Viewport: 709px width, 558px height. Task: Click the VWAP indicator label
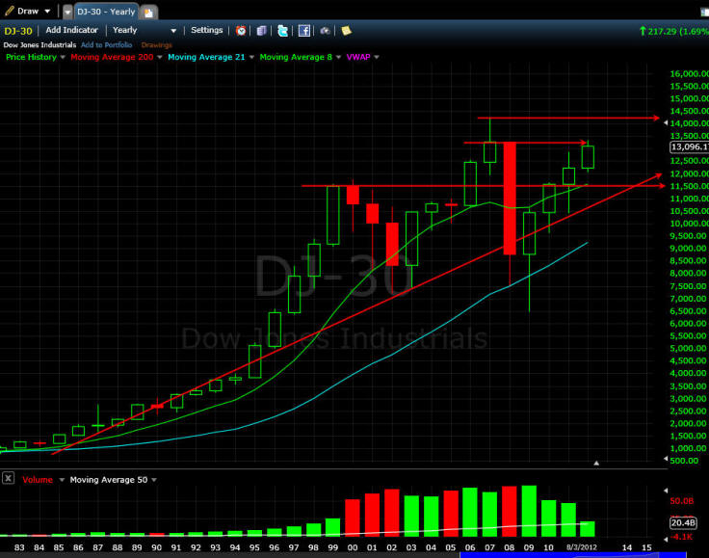pyautogui.click(x=358, y=57)
